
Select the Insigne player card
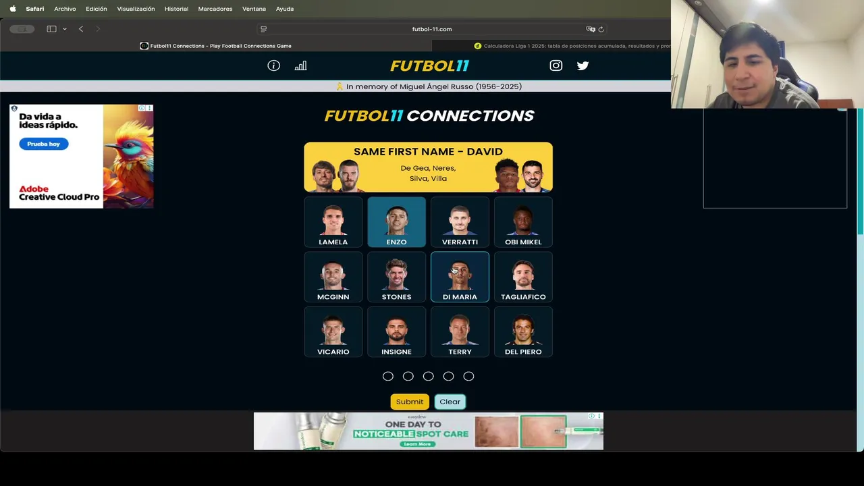click(x=396, y=332)
